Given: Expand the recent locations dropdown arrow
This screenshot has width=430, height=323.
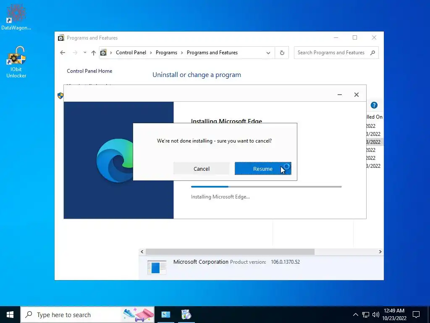Looking at the screenshot, I should (85, 53).
